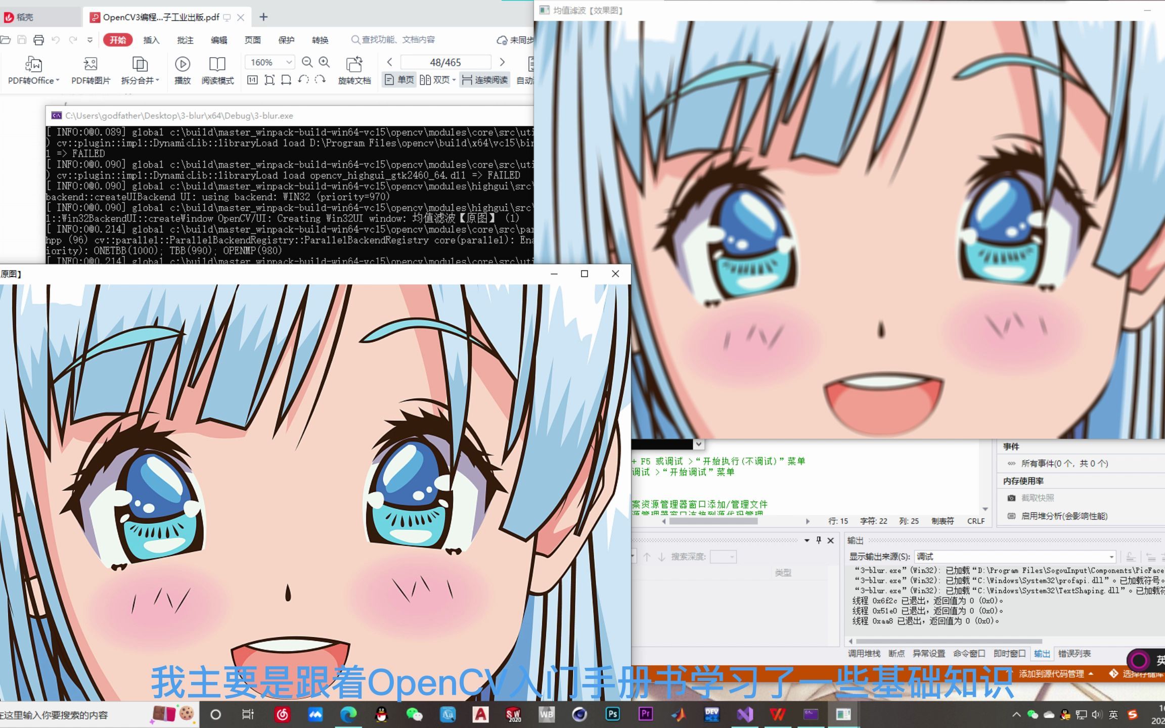The image size is (1165, 728).
Task: Open the 开始 ribbon tab
Action: 118,40
